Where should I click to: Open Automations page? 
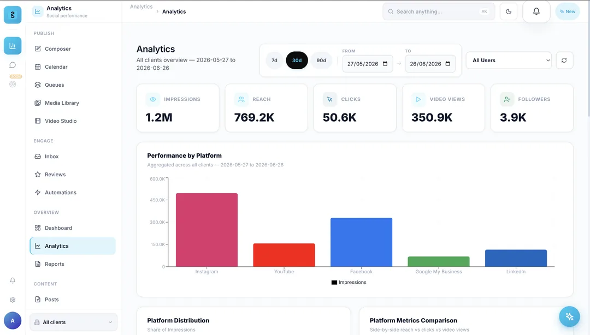coord(73,192)
